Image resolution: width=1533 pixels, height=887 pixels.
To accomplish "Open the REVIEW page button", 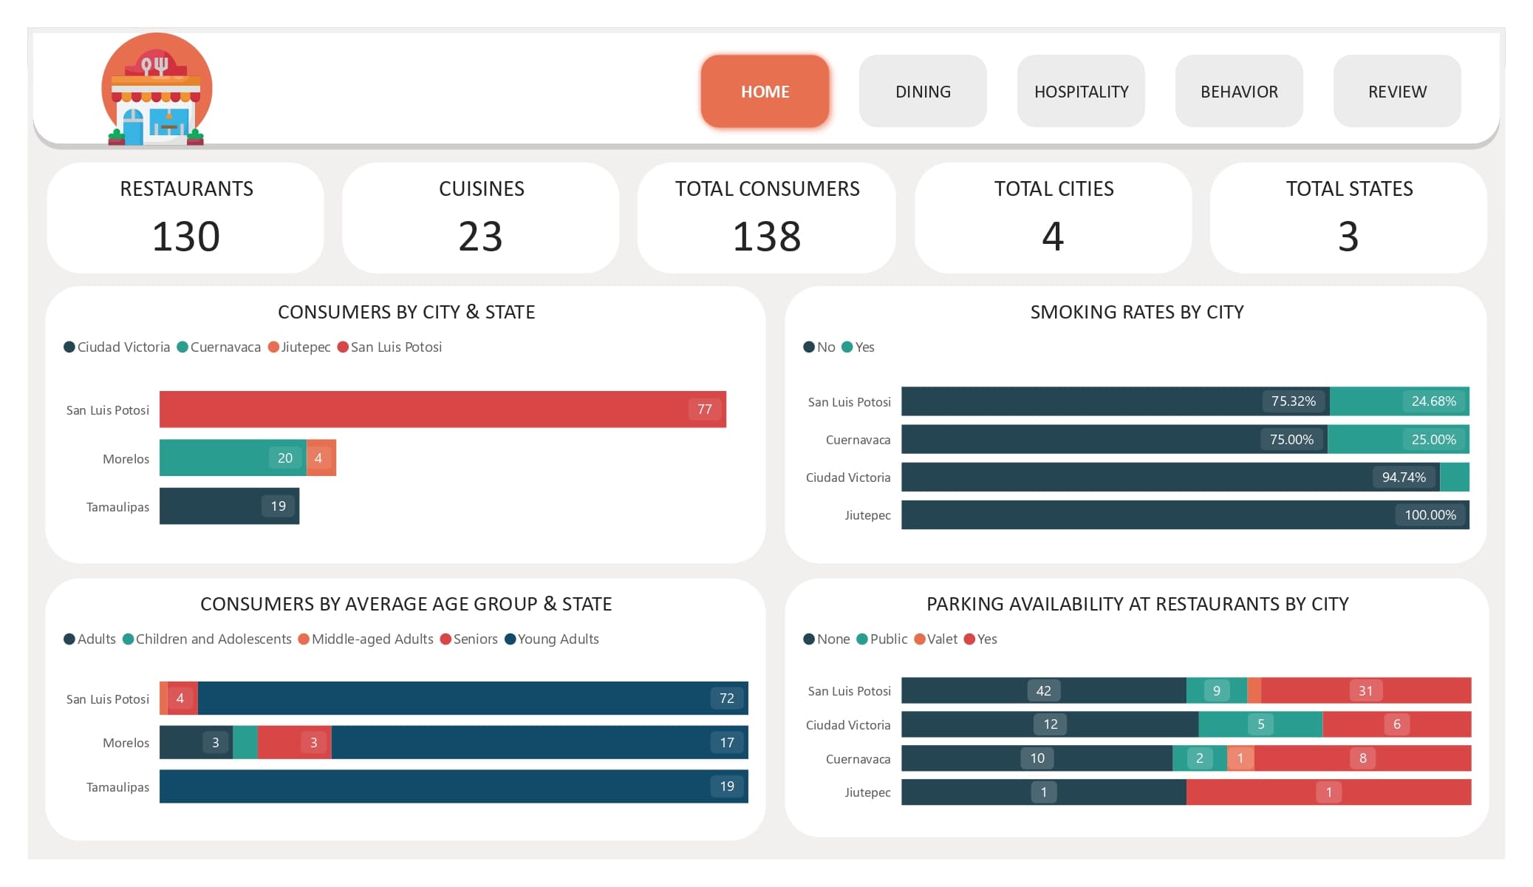I will point(1397,92).
